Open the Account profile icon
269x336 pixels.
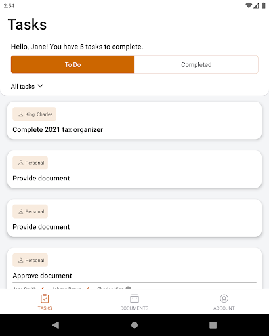pyautogui.click(x=224, y=299)
